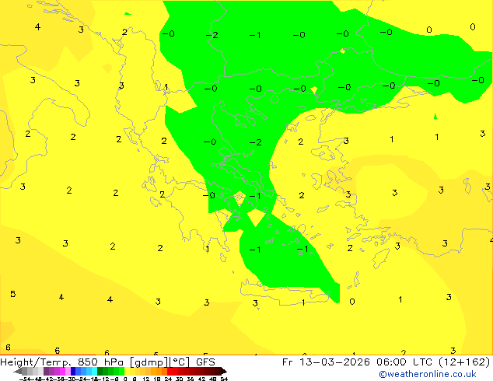Pick the dark purple swatch in the legend

[46, 371]
